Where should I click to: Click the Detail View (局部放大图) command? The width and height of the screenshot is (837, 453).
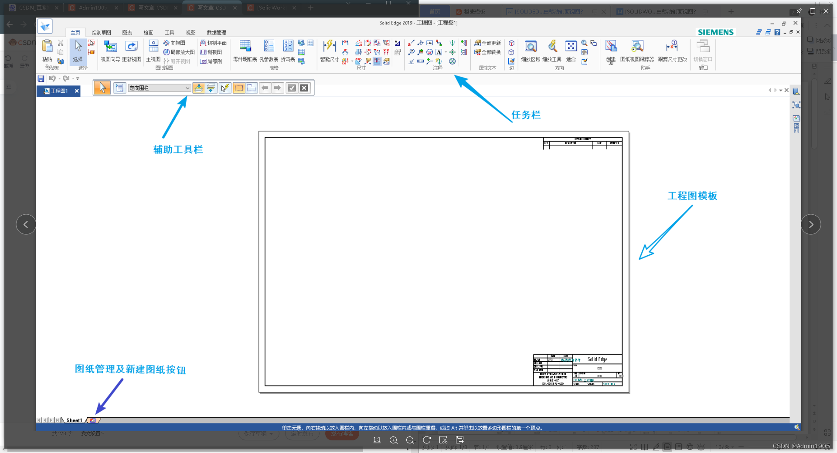coord(179,52)
